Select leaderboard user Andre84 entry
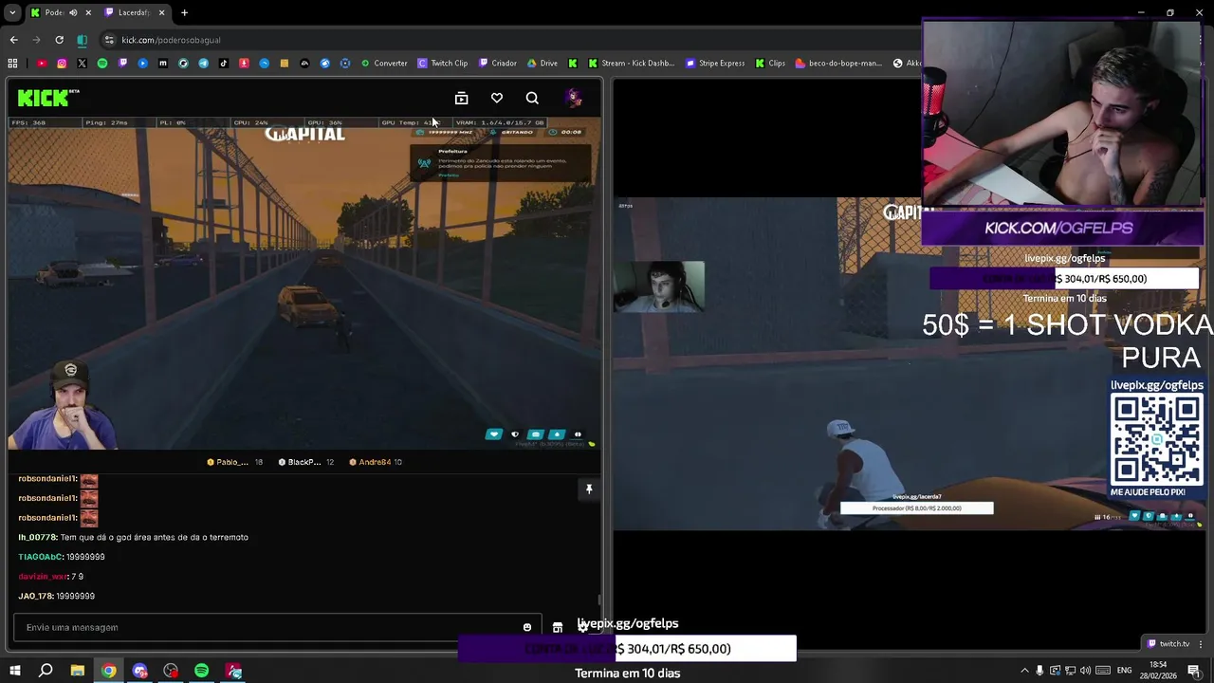1214x683 pixels. [x=376, y=462]
